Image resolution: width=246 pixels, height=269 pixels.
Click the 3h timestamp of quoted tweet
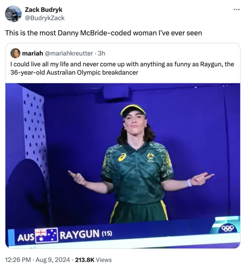(101, 53)
